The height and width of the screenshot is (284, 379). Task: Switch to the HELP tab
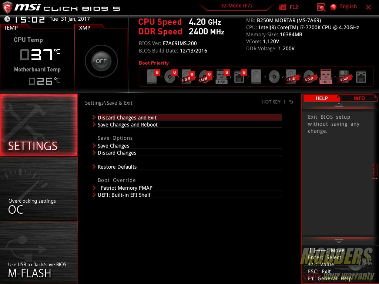(322, 98)
